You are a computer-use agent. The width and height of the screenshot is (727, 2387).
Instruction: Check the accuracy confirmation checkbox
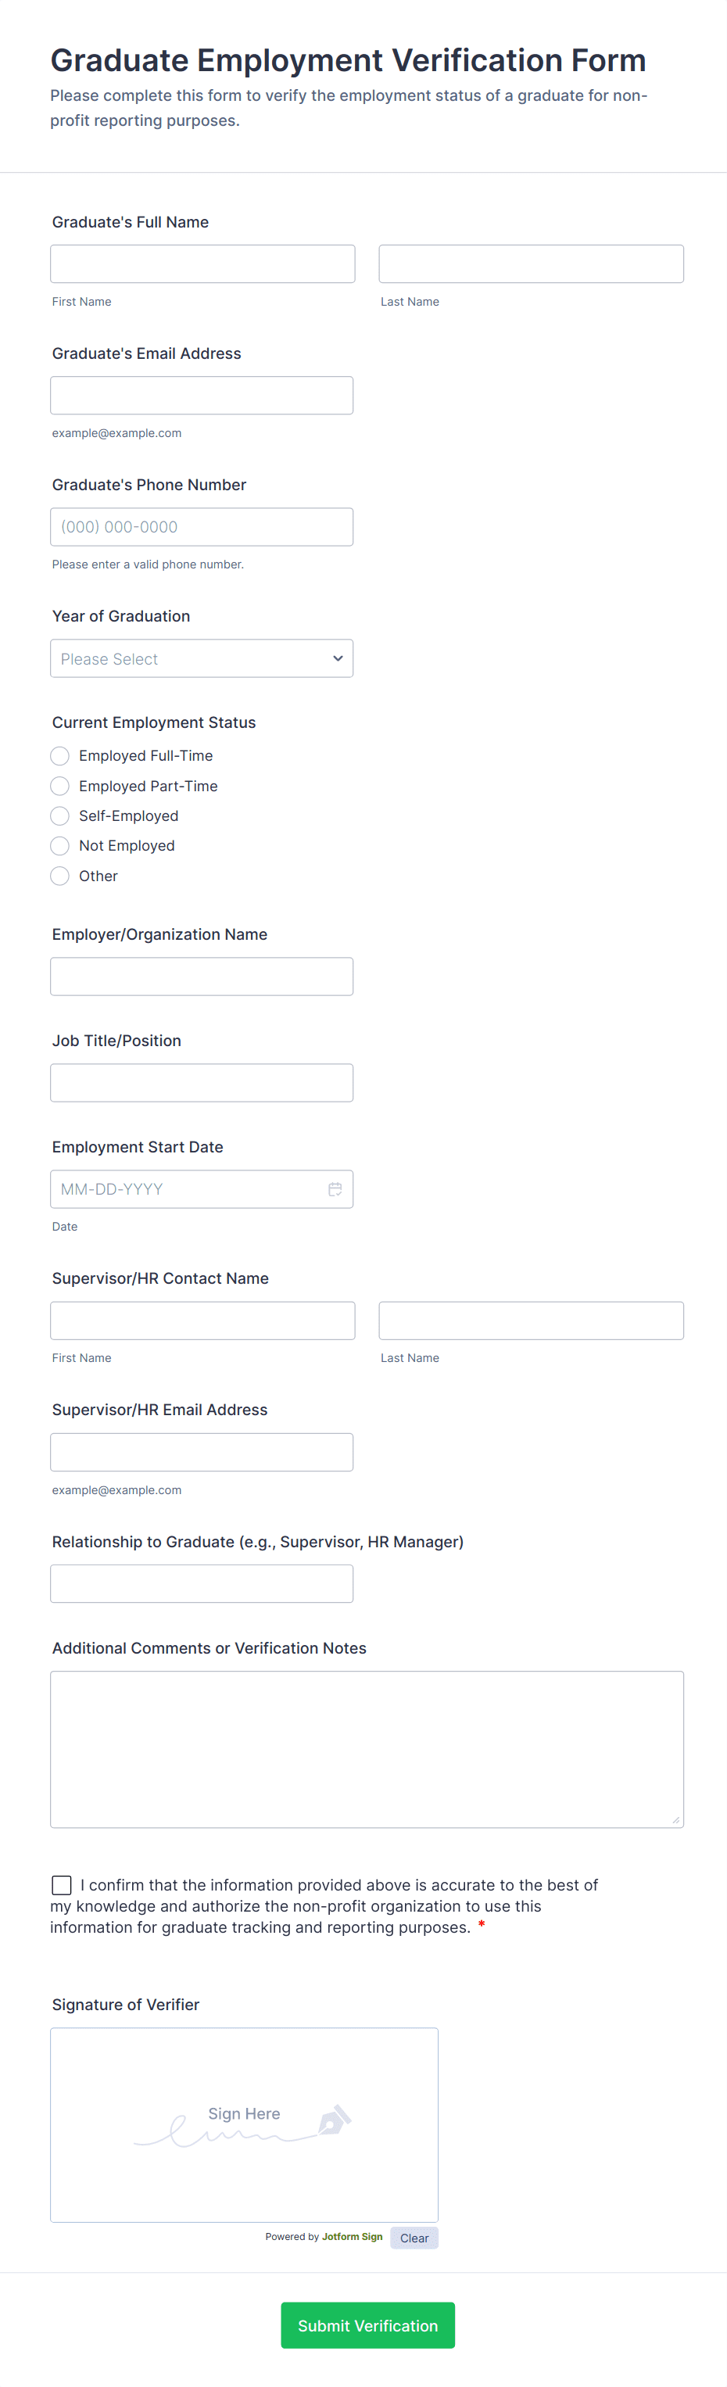coord(62,1885)
